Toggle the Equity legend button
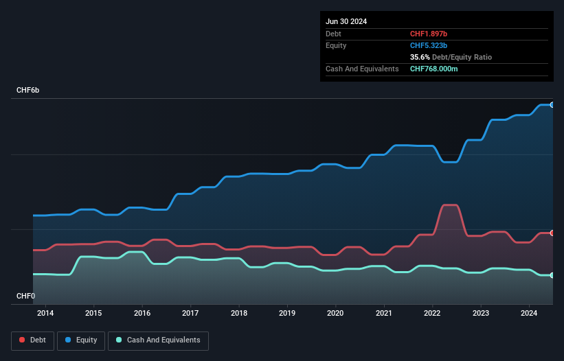The image size is (564, 361). tap(81, 340)
